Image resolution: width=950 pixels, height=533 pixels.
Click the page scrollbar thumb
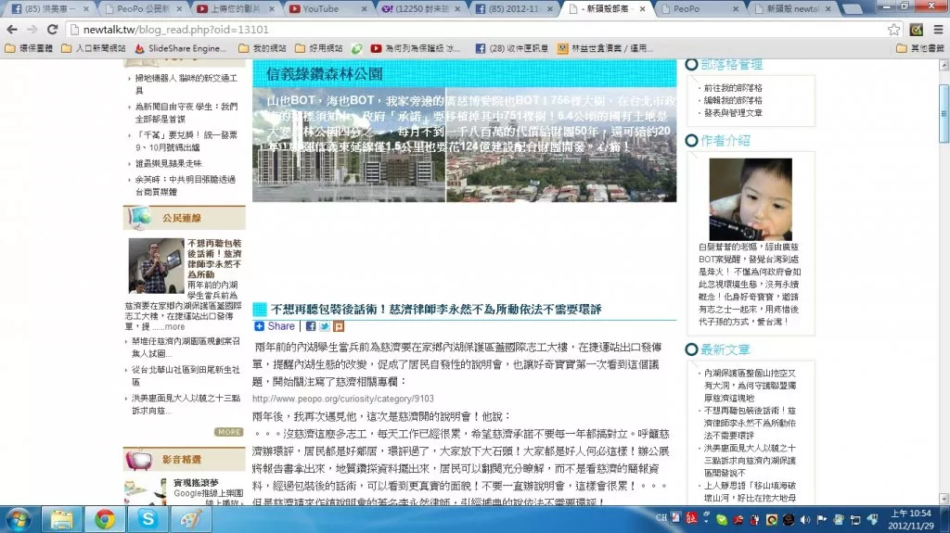point(944,114)
